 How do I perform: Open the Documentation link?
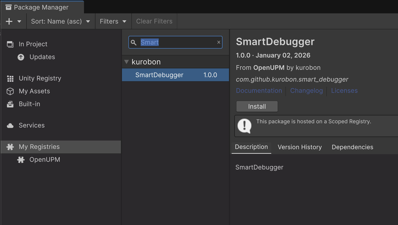pos(259,91)
